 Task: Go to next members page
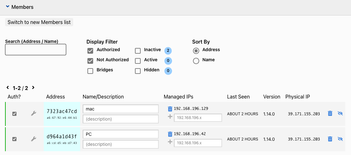pyautogui.click(x=33, y=88)
